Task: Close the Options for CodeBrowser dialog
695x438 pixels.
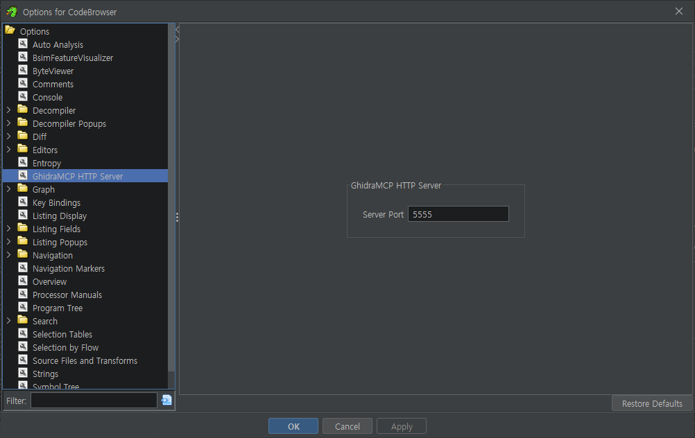Action: pyautogui.click(x=678, y=12)
